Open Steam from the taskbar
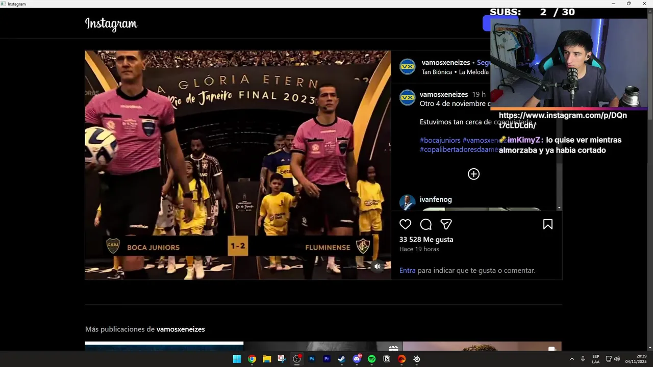This screenshot has height=367, width=653. (x=342, y=359)
